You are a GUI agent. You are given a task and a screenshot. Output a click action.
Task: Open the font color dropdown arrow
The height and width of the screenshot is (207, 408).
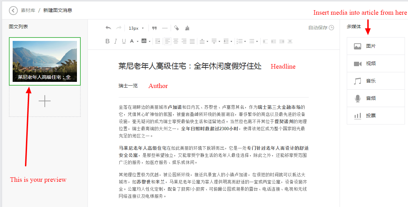tap(137, 41)
